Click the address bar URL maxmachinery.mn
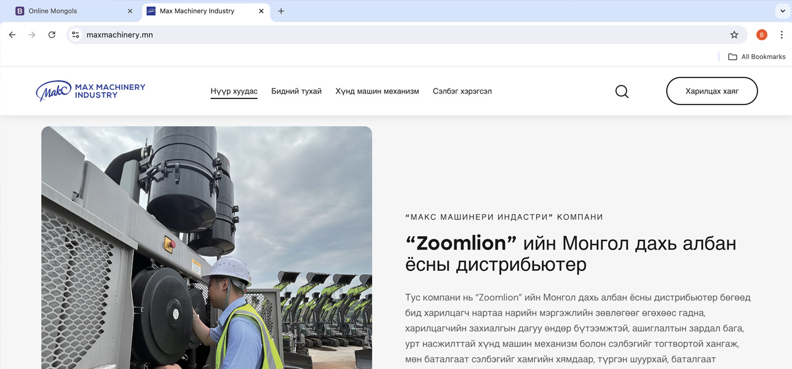This screenshot has width=792, height=369. 120,35
